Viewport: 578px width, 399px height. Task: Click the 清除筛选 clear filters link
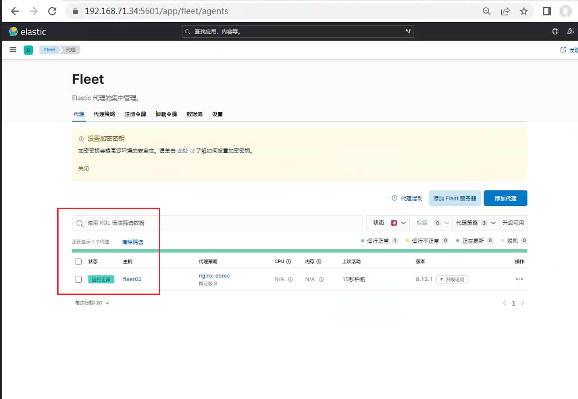point(132,242)
